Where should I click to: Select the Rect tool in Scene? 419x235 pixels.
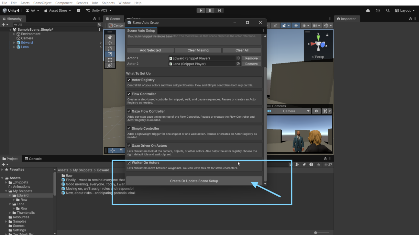[x=110, y=60]
